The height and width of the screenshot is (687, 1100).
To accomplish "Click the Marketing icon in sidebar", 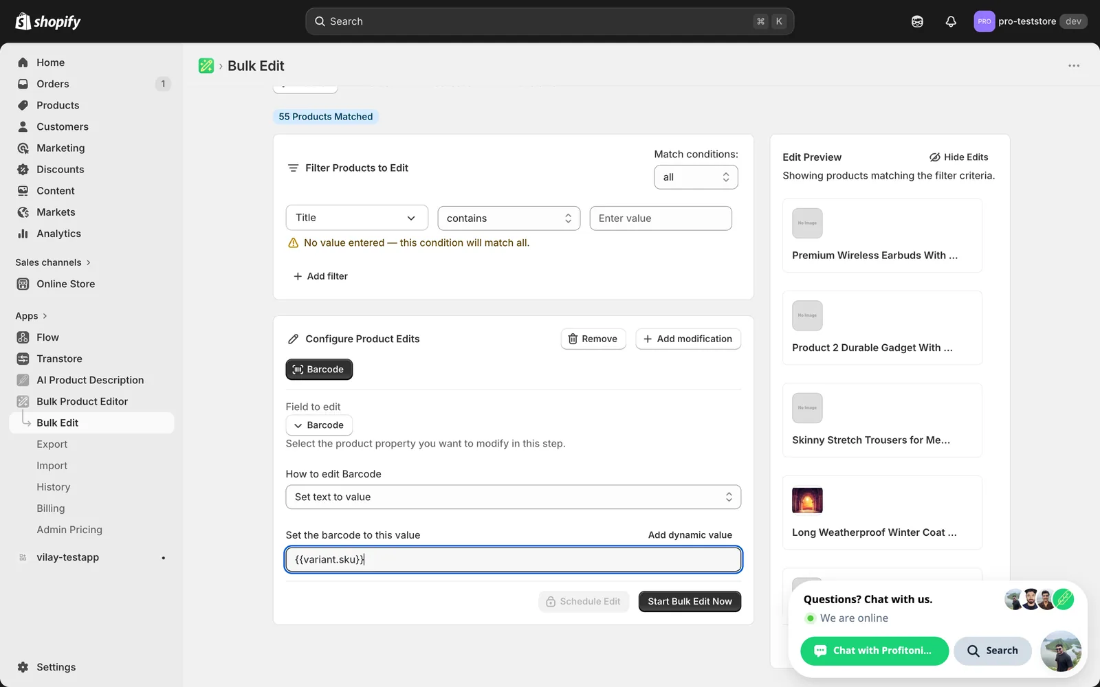I will (x=23, y=148).
